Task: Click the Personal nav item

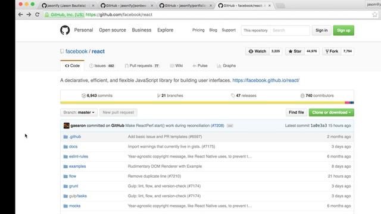Action: (83, 30)
